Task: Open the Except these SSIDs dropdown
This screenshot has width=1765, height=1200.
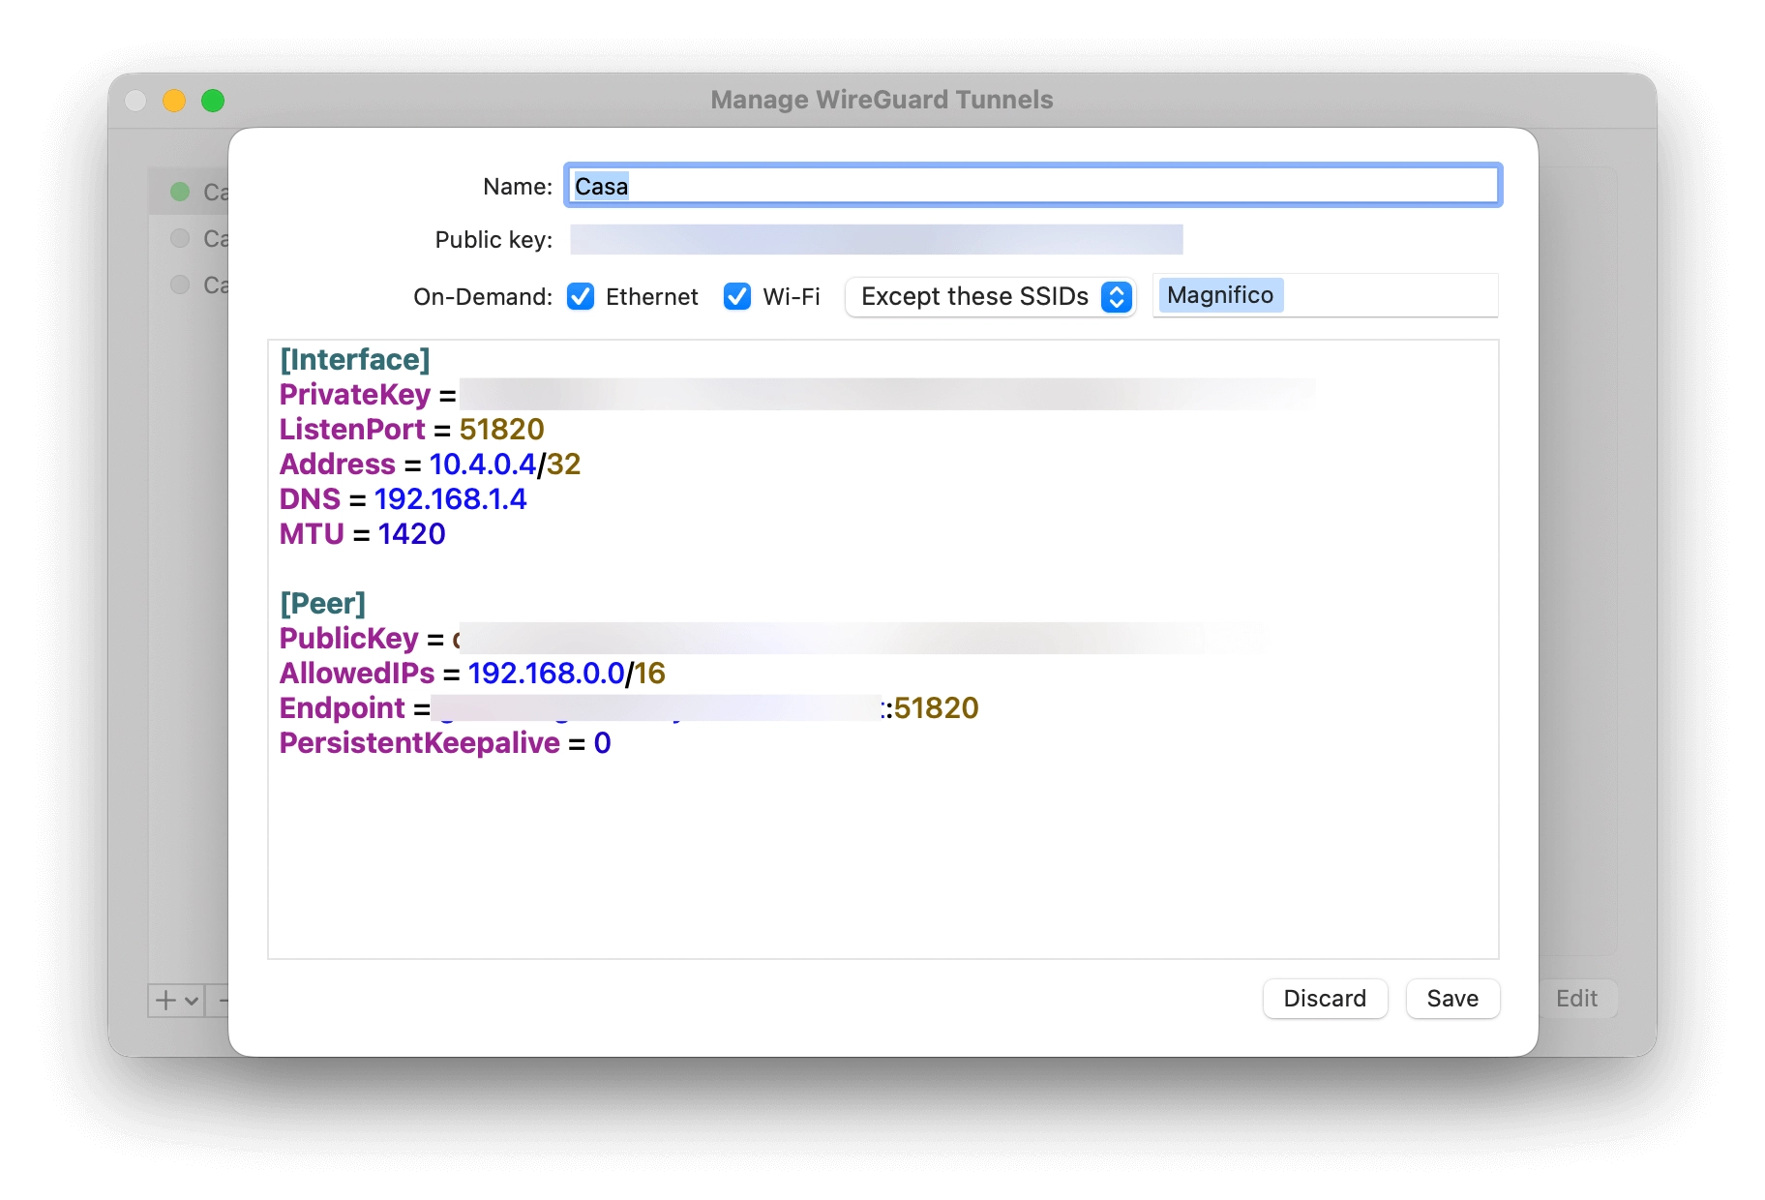Action: click(990, 296)
